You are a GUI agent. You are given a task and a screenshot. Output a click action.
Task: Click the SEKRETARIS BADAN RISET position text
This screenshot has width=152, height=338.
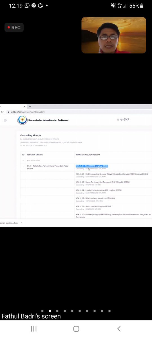click(x=51, y=143)
